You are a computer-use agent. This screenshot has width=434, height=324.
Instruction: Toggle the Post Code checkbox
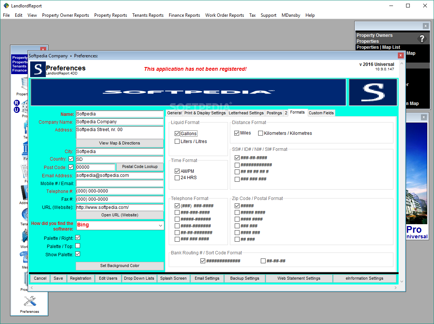71,167
